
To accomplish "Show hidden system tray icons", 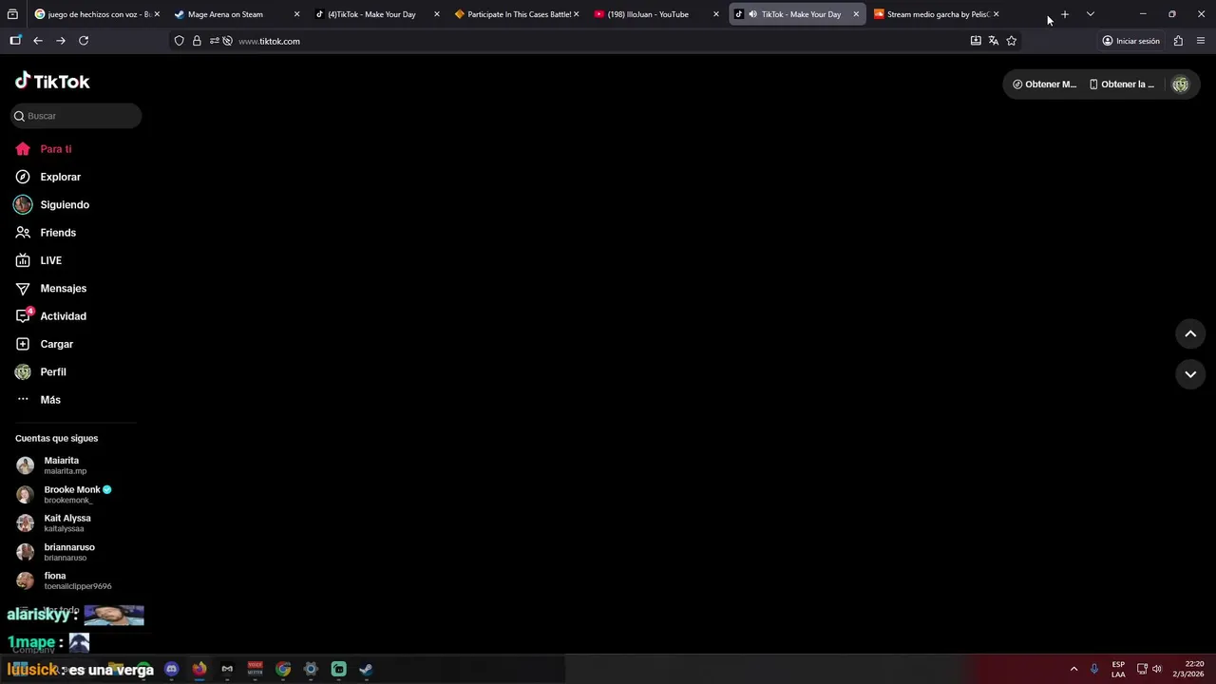I will click(1074, 669).
